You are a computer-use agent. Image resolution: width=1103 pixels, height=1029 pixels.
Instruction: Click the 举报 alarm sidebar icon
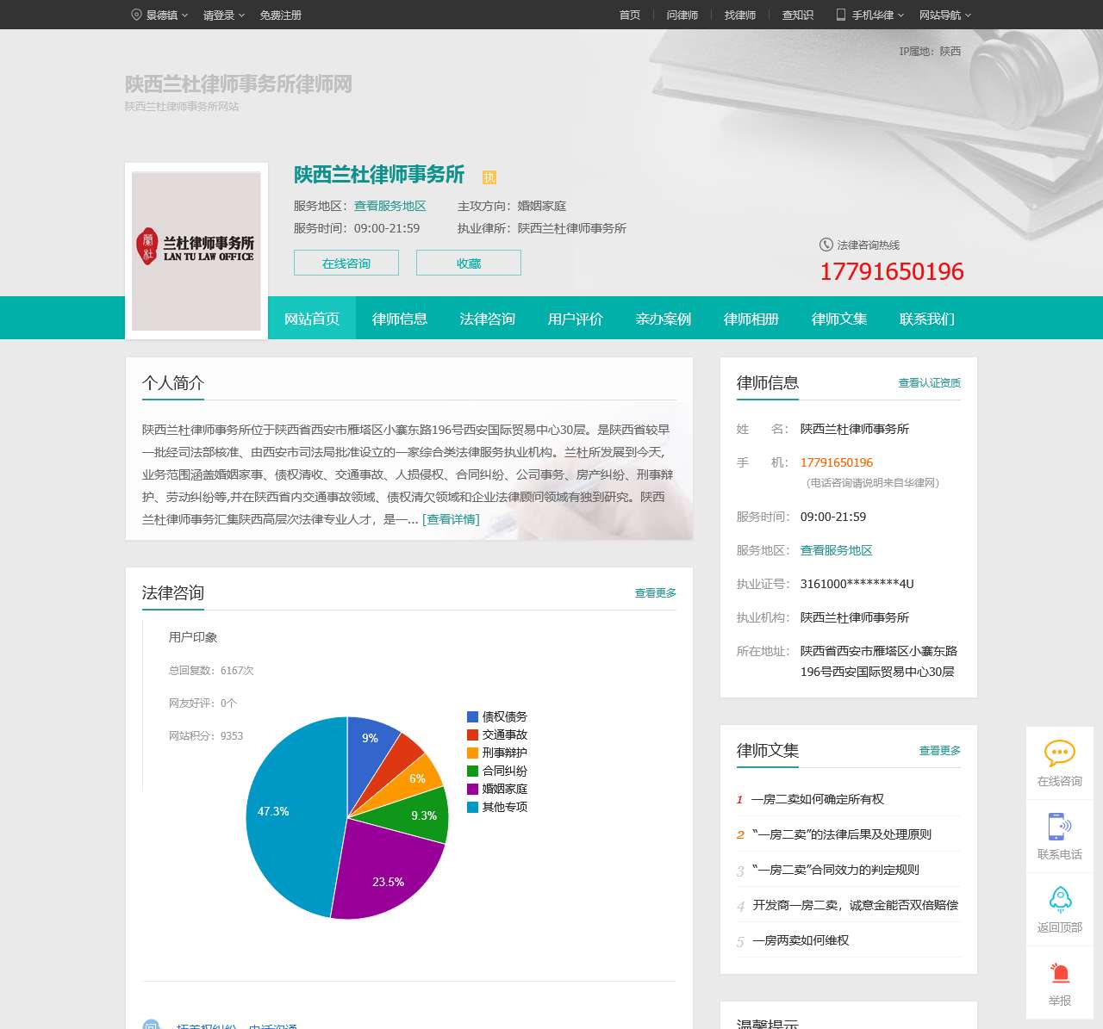click(x=1060, y=973)
